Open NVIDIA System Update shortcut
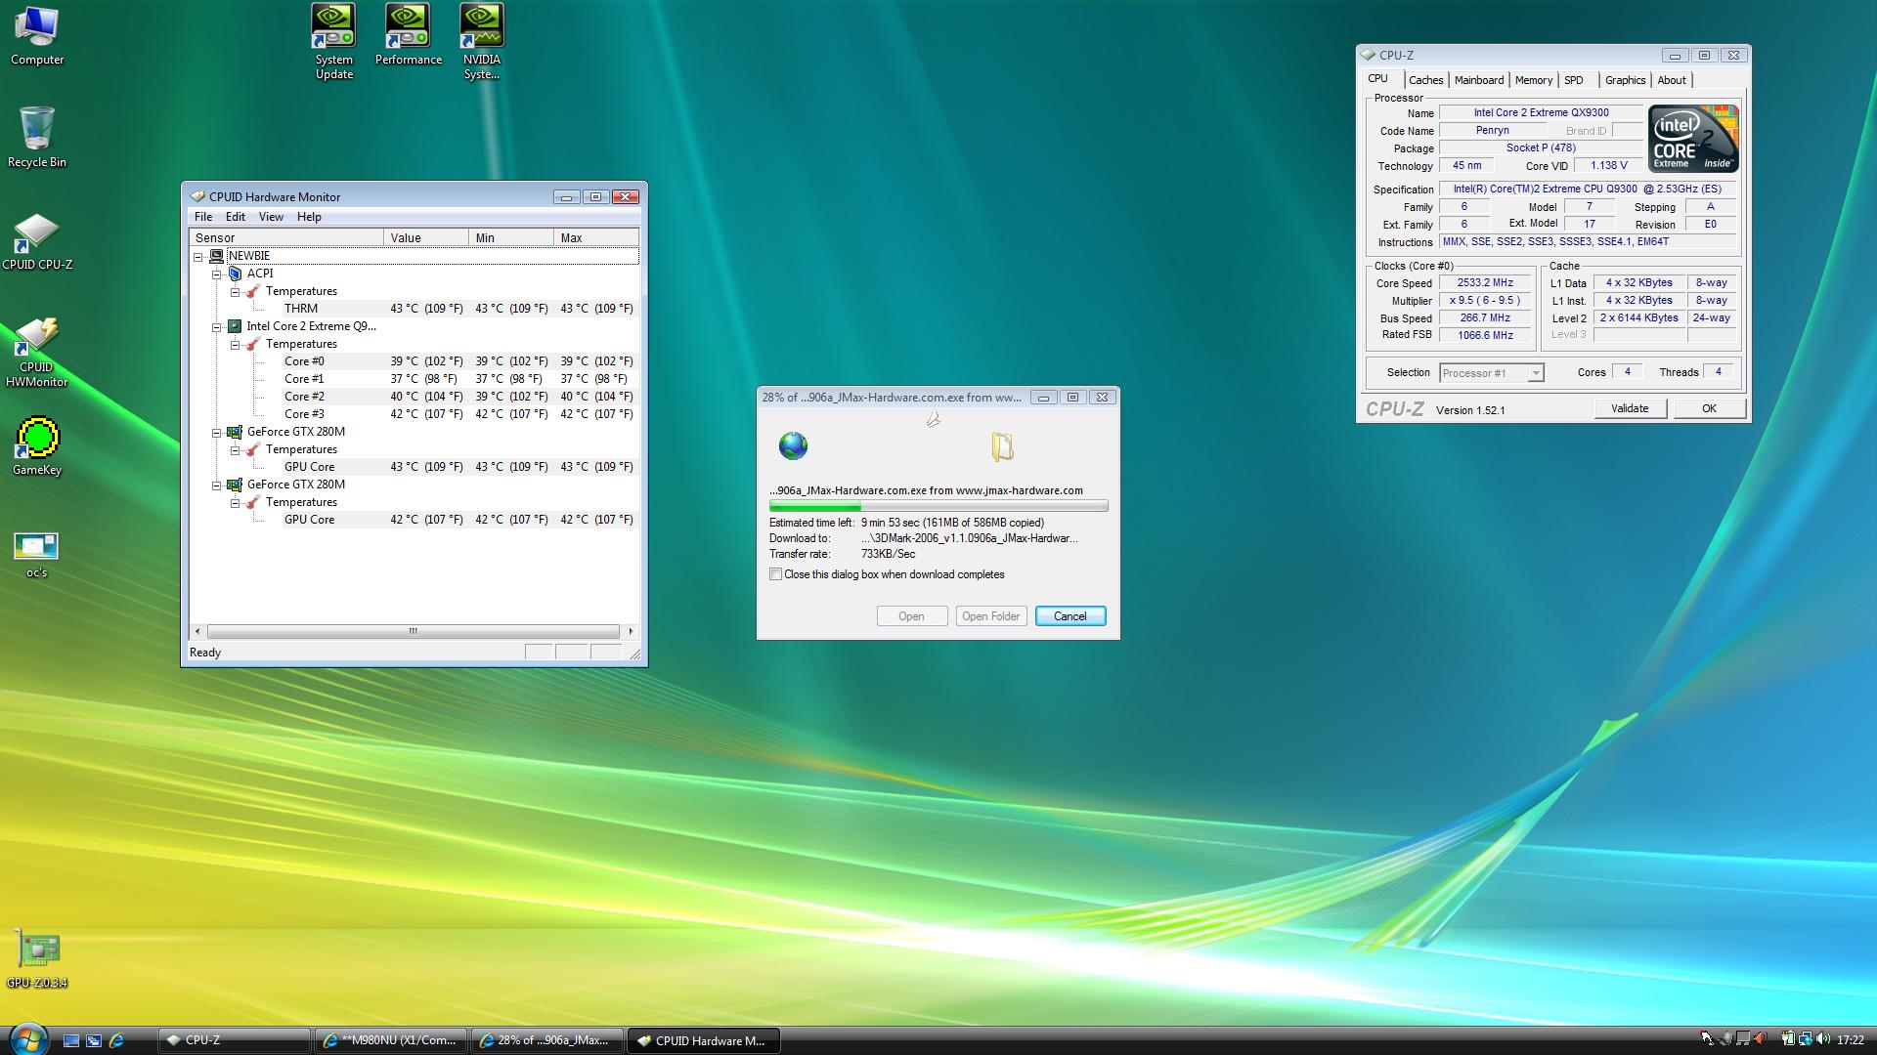The image size is (1877, 1055). click(x=333, y=41)
